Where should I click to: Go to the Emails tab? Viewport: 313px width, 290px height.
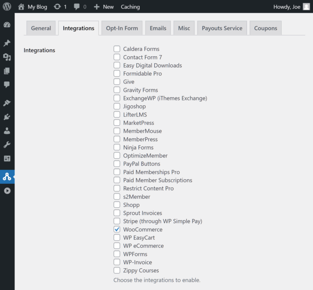158,28
